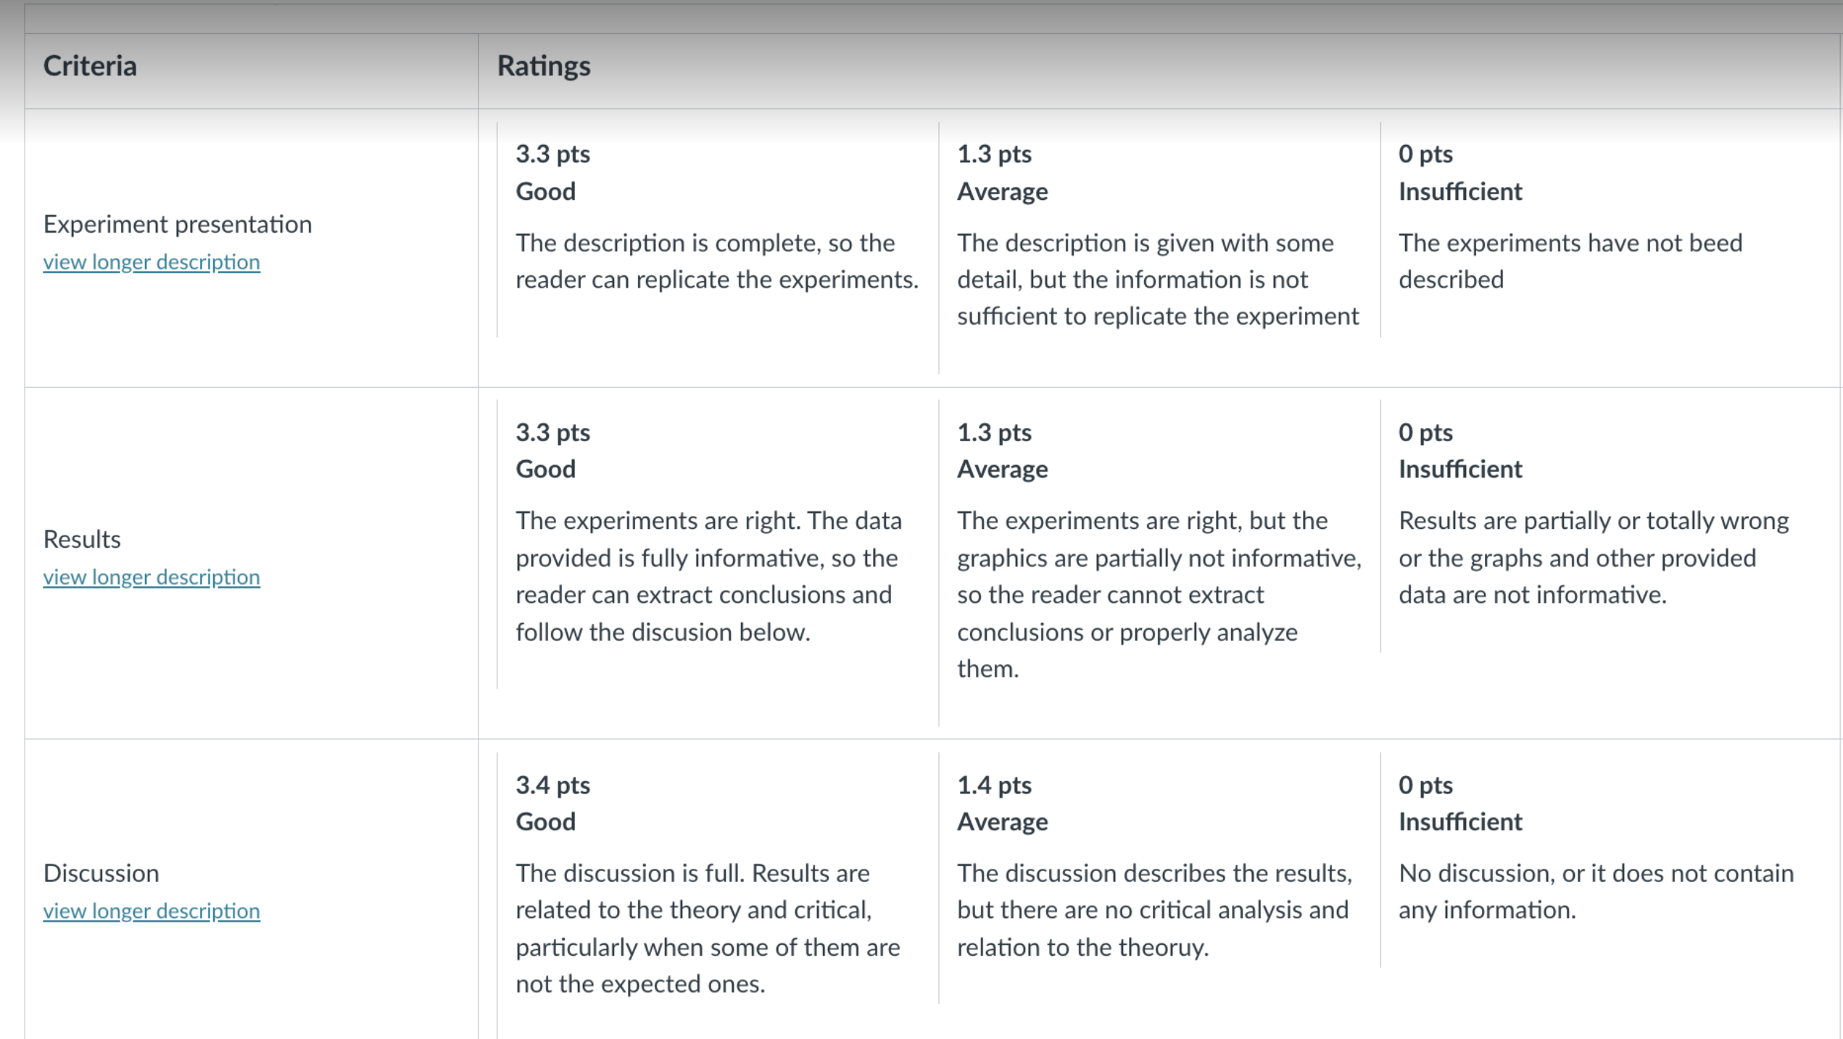1843x1039 pixels.
Task: Click the Discussion criterion title
Action: (101, 873)
